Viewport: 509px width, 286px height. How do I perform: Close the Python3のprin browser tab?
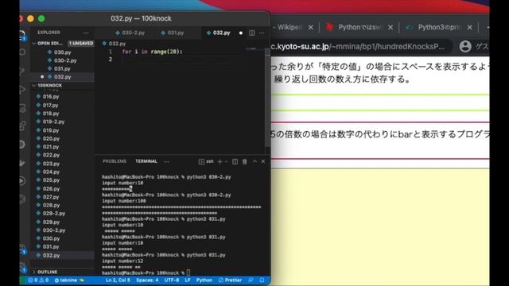tap(469, 28)
